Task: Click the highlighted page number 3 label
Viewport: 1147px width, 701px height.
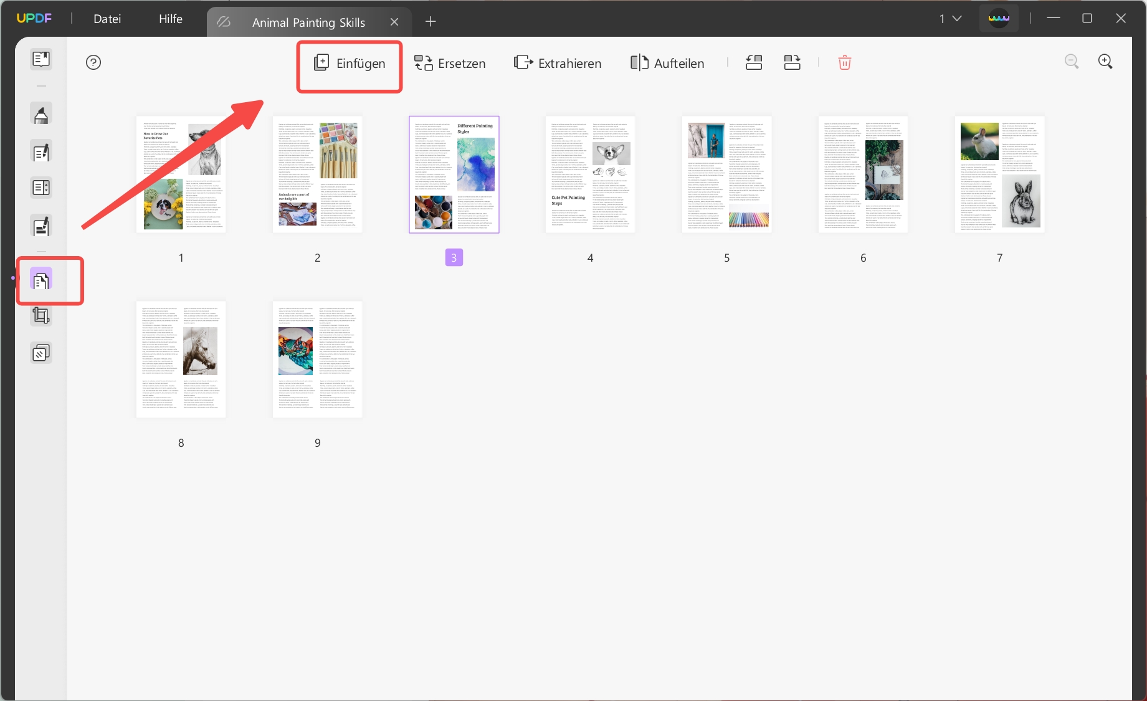Action: coord(454,257)
